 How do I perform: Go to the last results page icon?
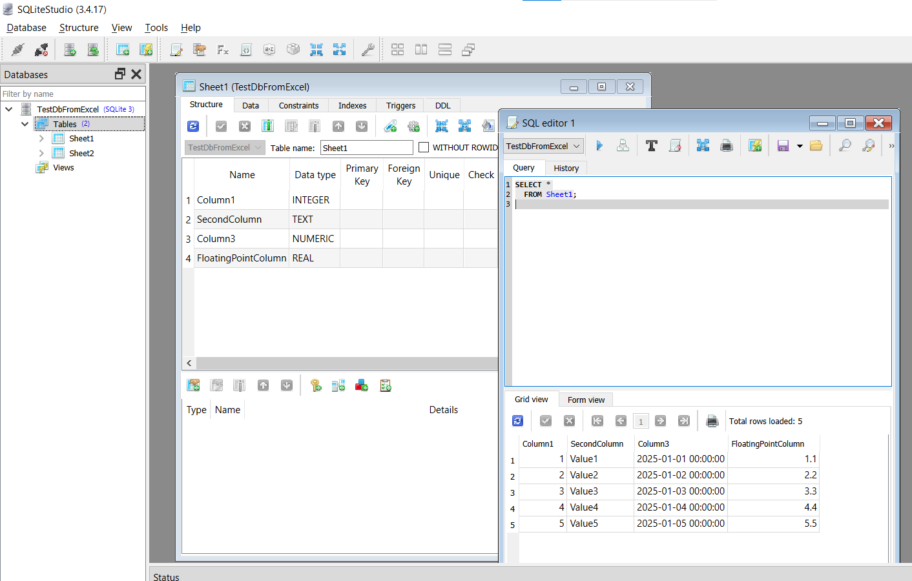684,421
